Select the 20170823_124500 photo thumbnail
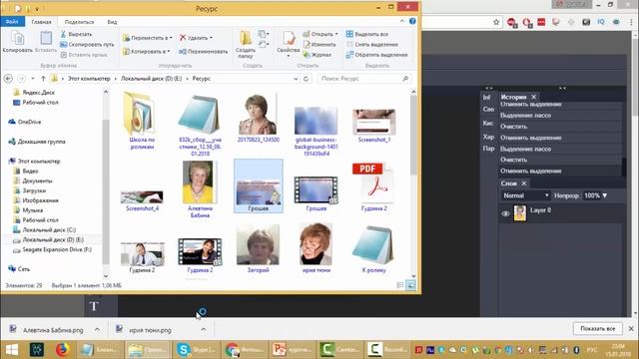639x359 pixels. point(259,118)
